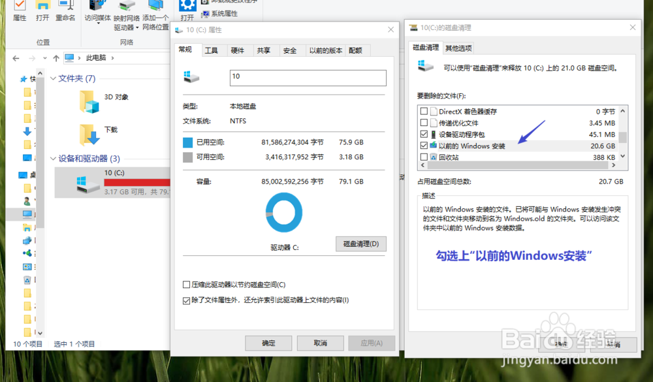Viewport: 653px width, 382px height.
Task: Switch to 安全 tab in properties dialog
Action: point(290,50)
